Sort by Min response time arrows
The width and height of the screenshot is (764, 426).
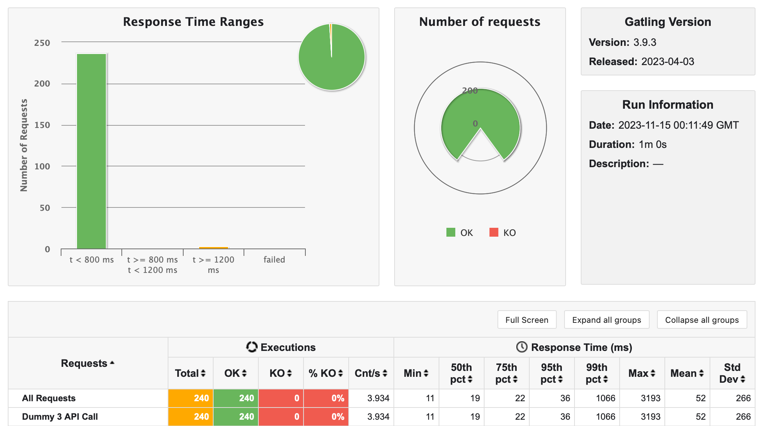click(x=426, y=373)
